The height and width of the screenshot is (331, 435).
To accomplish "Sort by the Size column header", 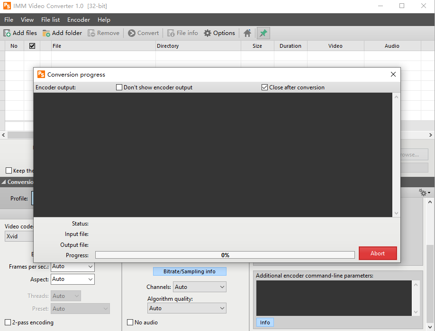I will (257, 46).
